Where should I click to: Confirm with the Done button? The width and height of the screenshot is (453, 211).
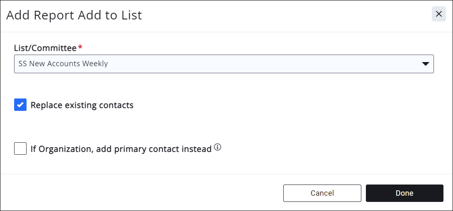pyautogui.click(x=404, y=193)
